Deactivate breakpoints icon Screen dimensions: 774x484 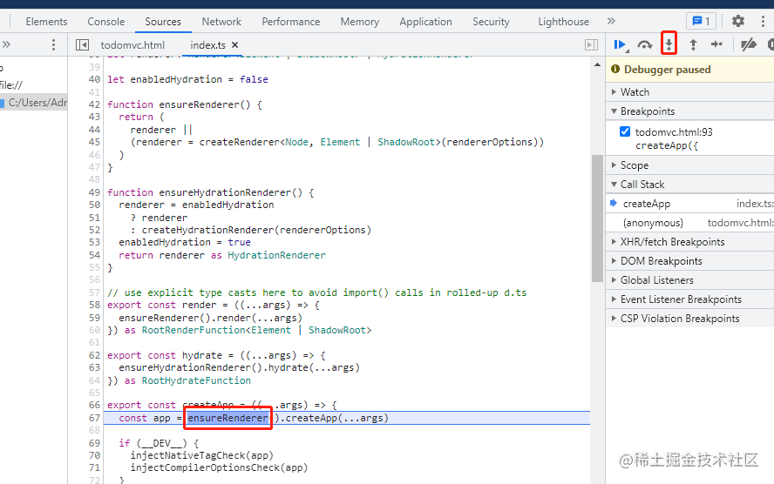(x=749, y=45)
